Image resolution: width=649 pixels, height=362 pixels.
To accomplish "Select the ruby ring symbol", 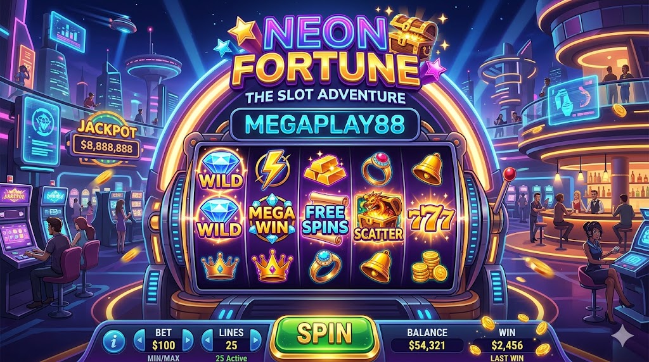I will (x=376, y=170).
